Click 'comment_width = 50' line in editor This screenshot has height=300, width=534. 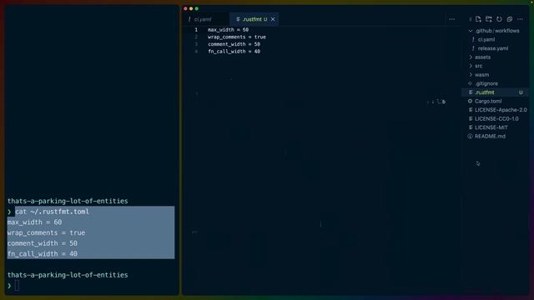pos(234,44)
